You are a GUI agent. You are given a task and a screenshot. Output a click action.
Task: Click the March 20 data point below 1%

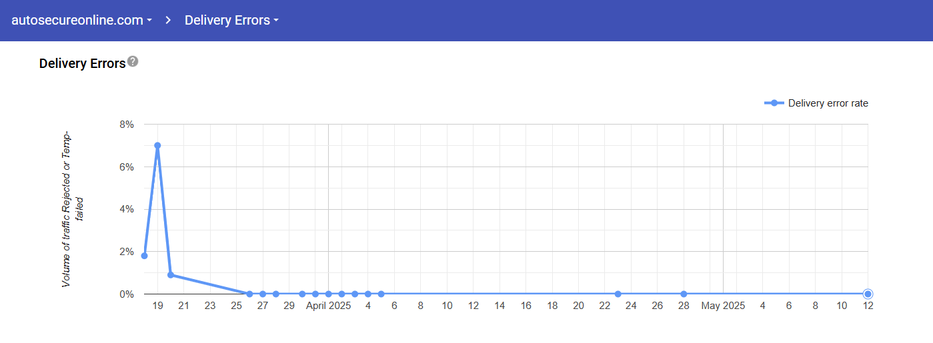(171, 274)
